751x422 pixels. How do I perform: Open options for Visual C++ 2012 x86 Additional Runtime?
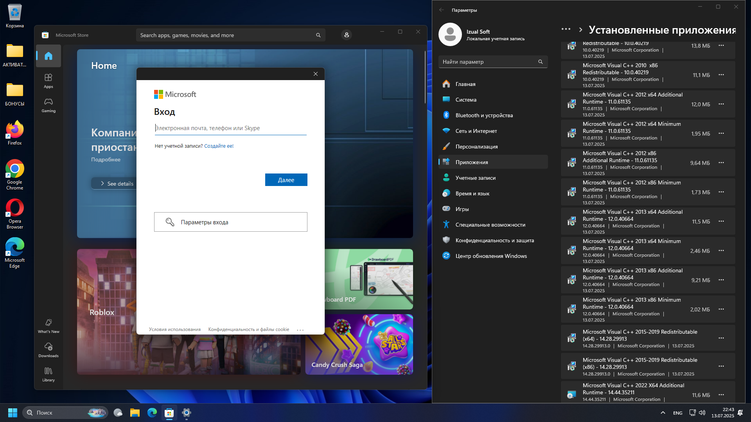[x=721, y=163]
